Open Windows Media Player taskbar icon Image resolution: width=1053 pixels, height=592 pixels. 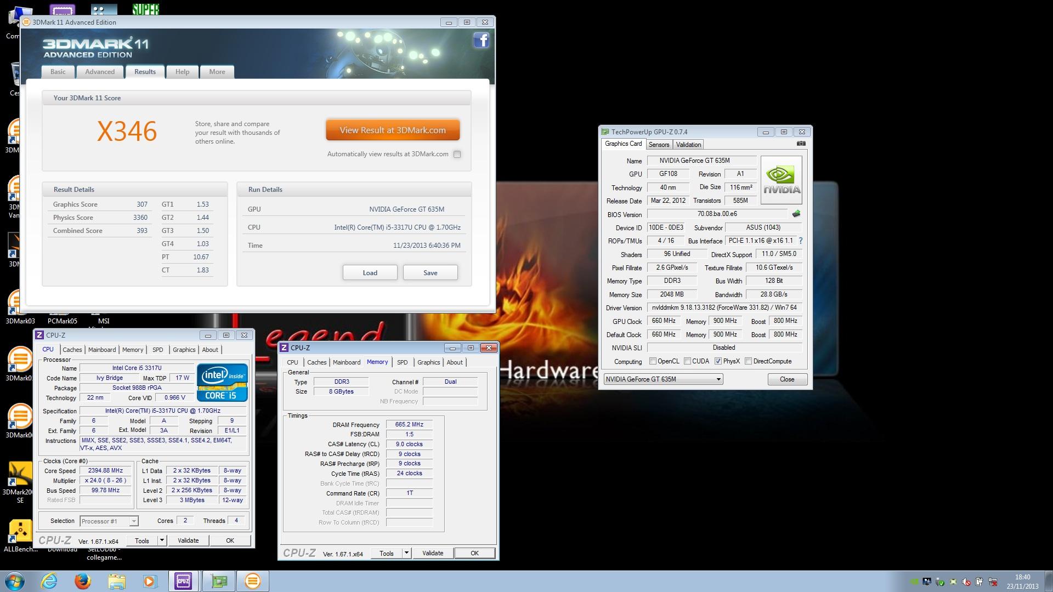click(150, 581)
